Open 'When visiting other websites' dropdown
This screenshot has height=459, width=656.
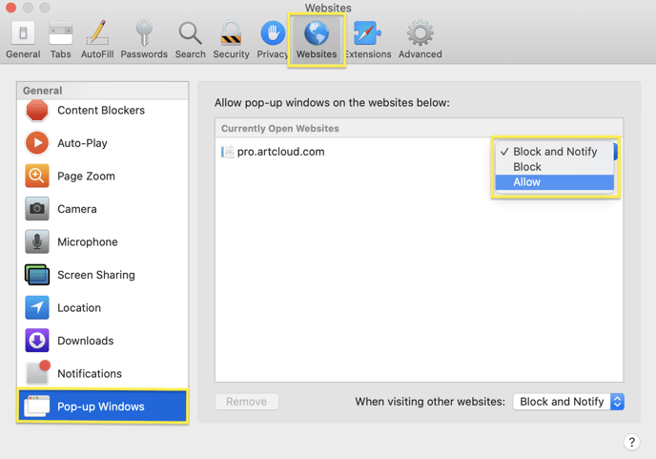click(x=568, y=402)
